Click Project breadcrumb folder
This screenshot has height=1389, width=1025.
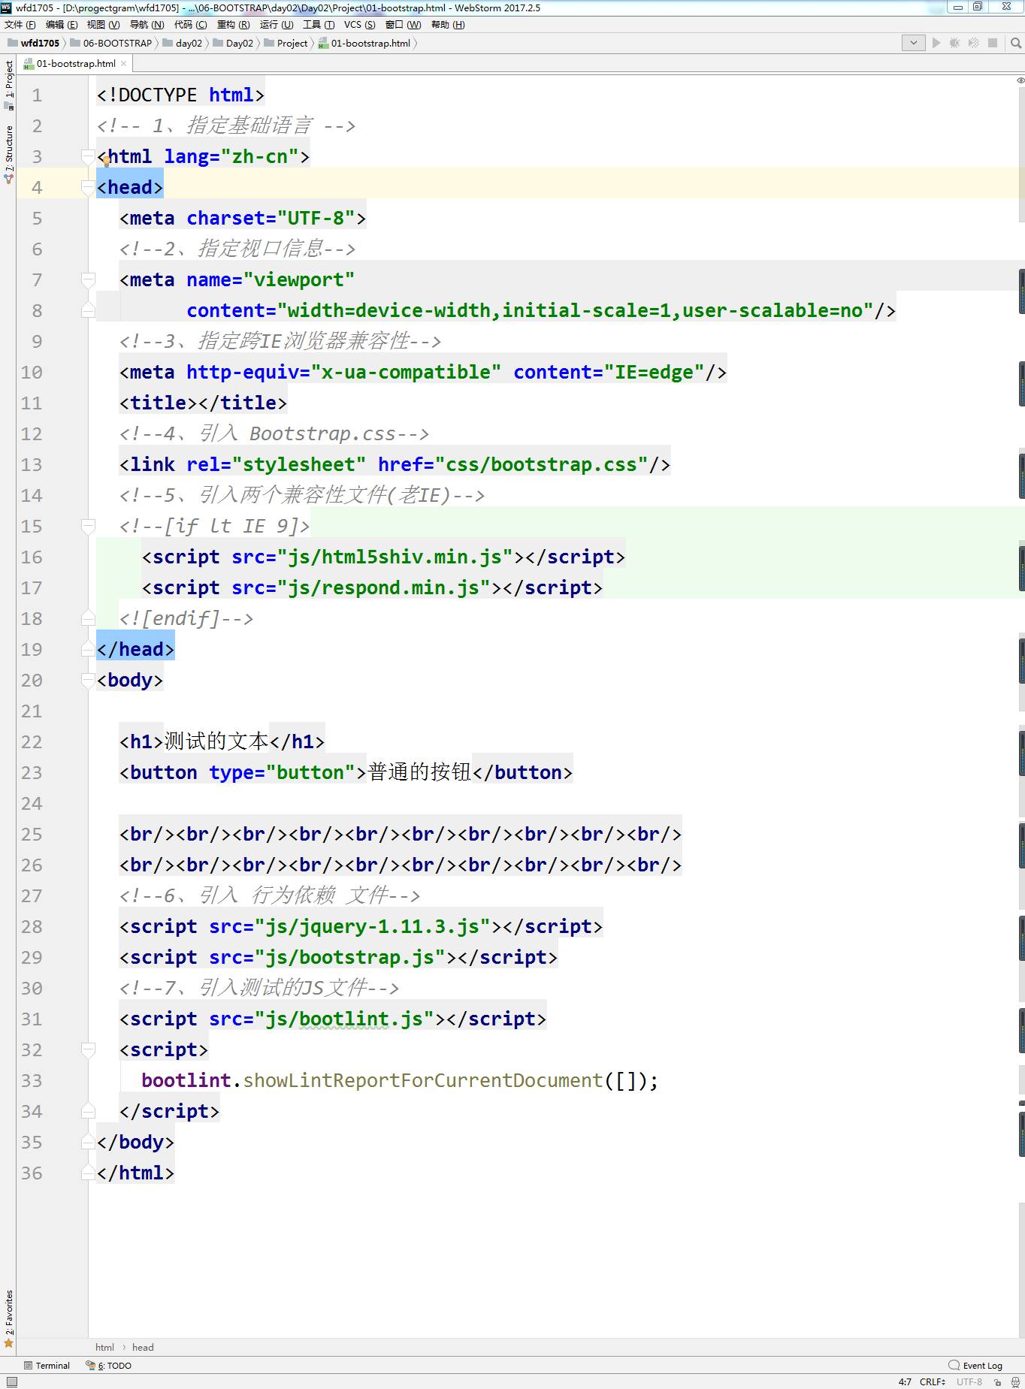286,44
